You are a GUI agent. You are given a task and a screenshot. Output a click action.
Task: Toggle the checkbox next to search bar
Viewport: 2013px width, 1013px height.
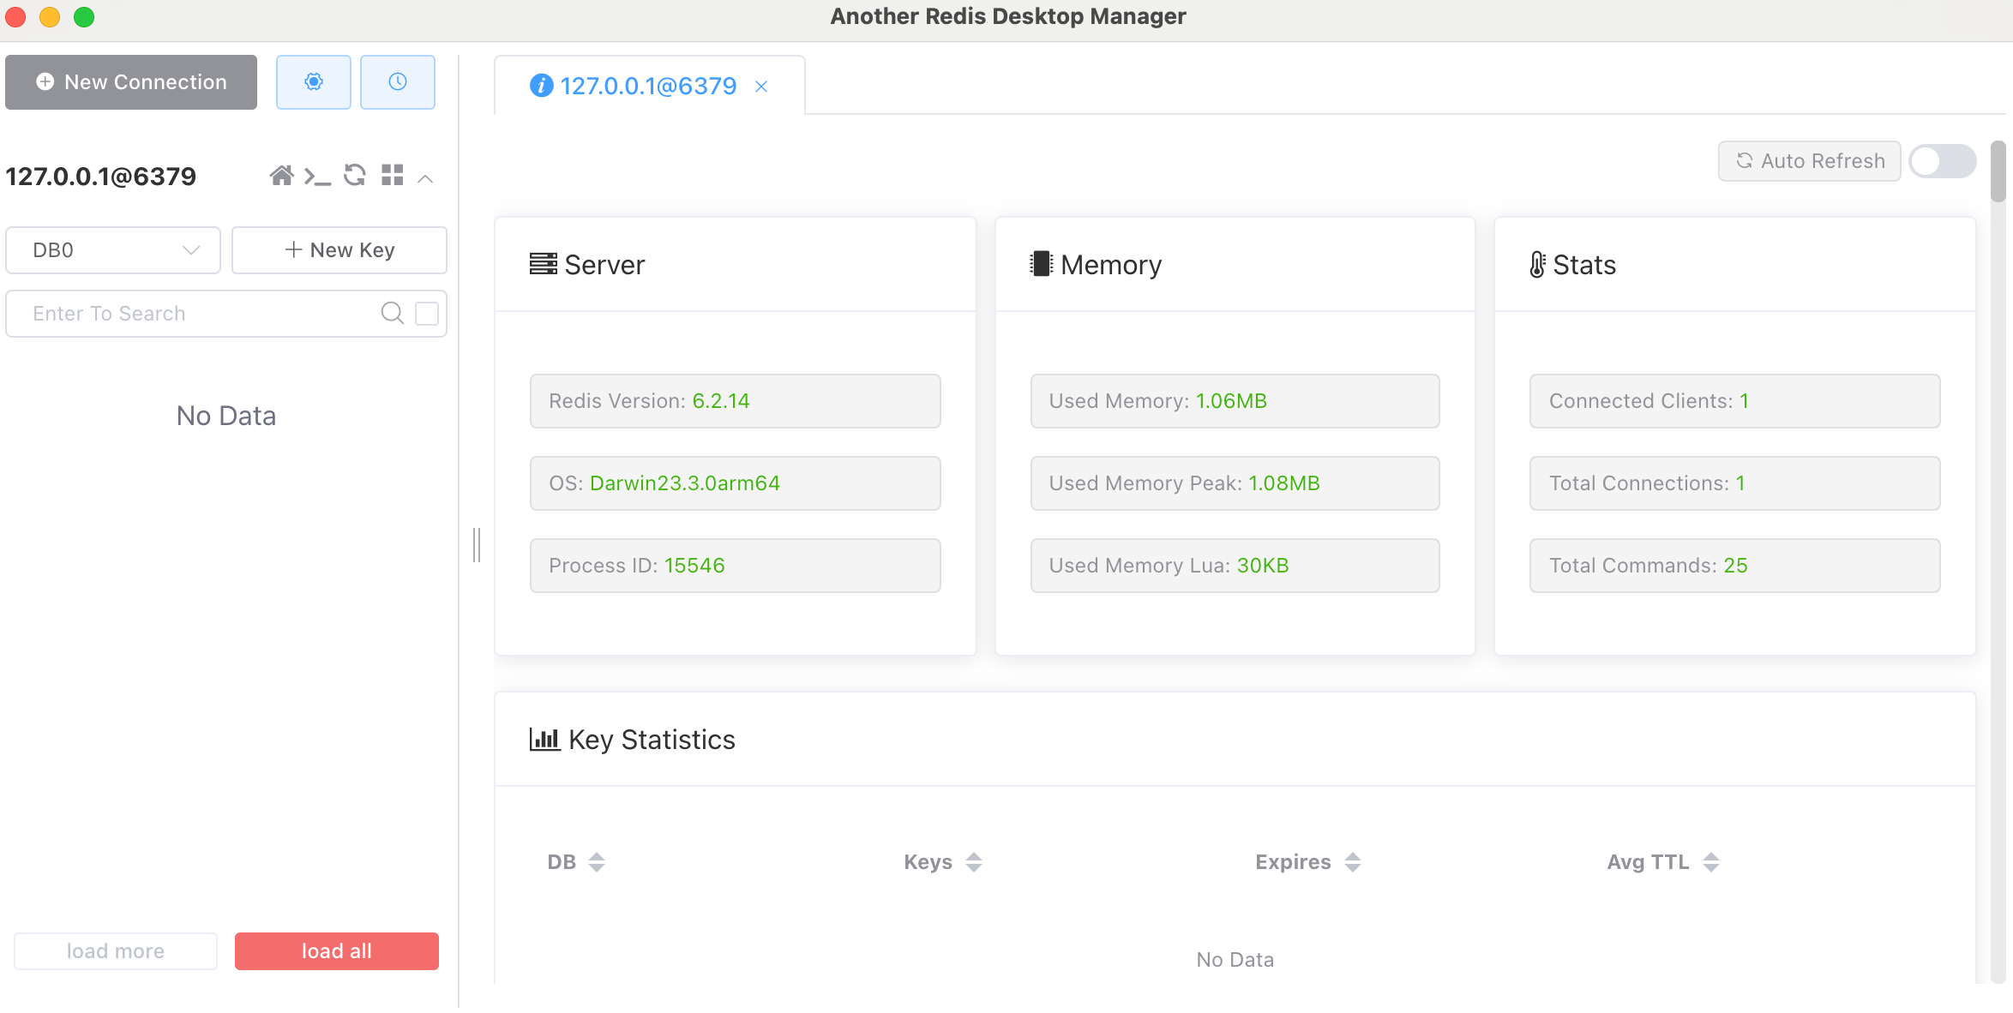pyautogui.click(x=429, y=311)
